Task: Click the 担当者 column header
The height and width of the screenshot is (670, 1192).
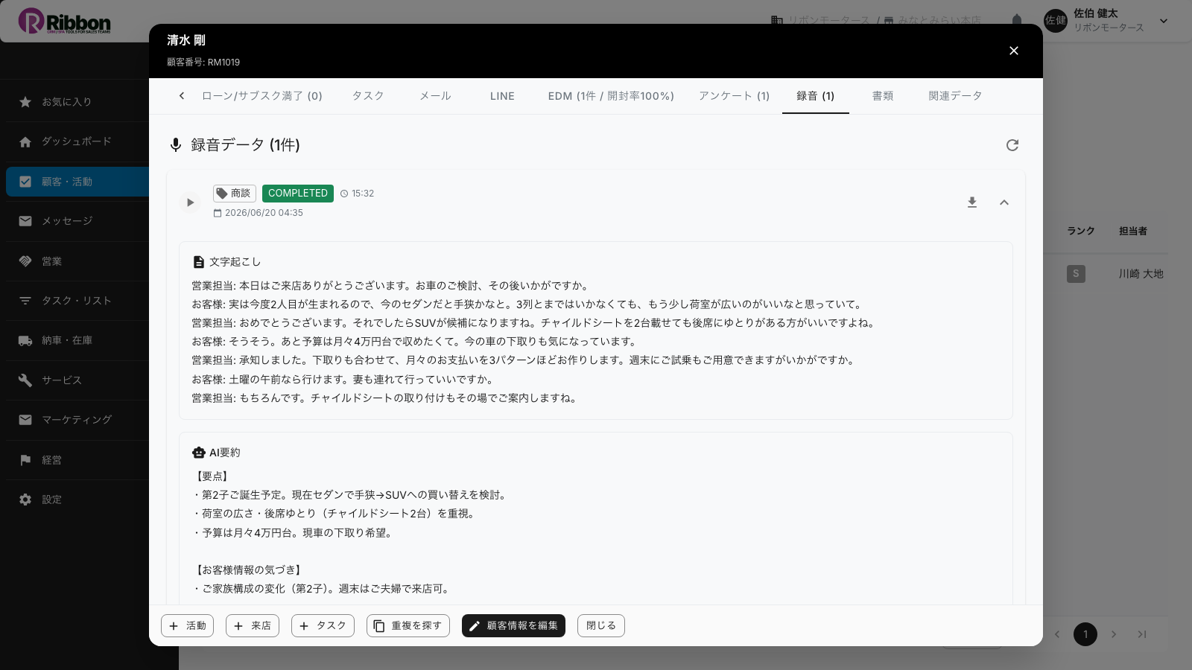Action: tap(1133, 231)
